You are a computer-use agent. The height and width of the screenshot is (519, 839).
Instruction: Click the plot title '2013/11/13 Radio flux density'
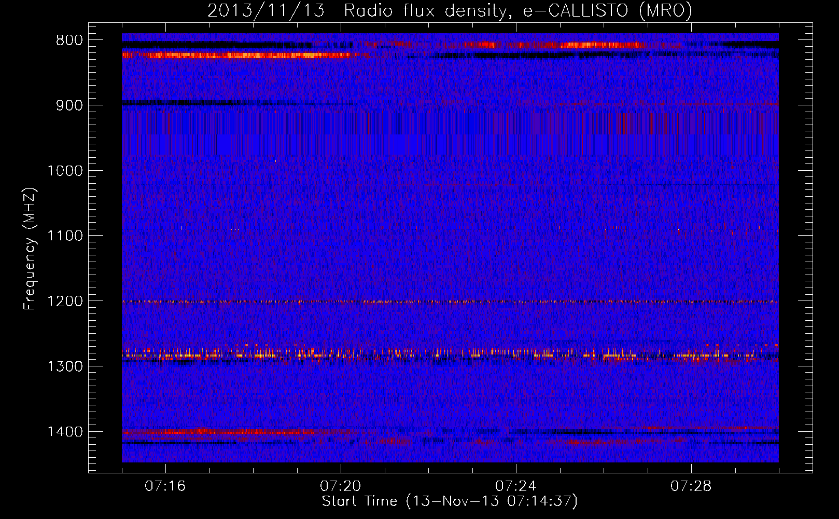coord(450,10)
